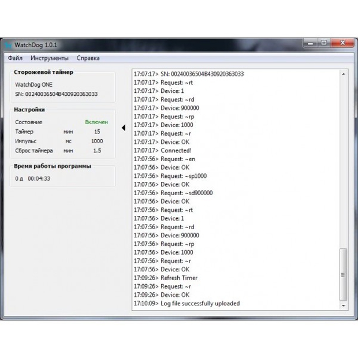Select log line 'Connected!'
Viewport: 358px width, 358px height.
[x=163, y=151]
